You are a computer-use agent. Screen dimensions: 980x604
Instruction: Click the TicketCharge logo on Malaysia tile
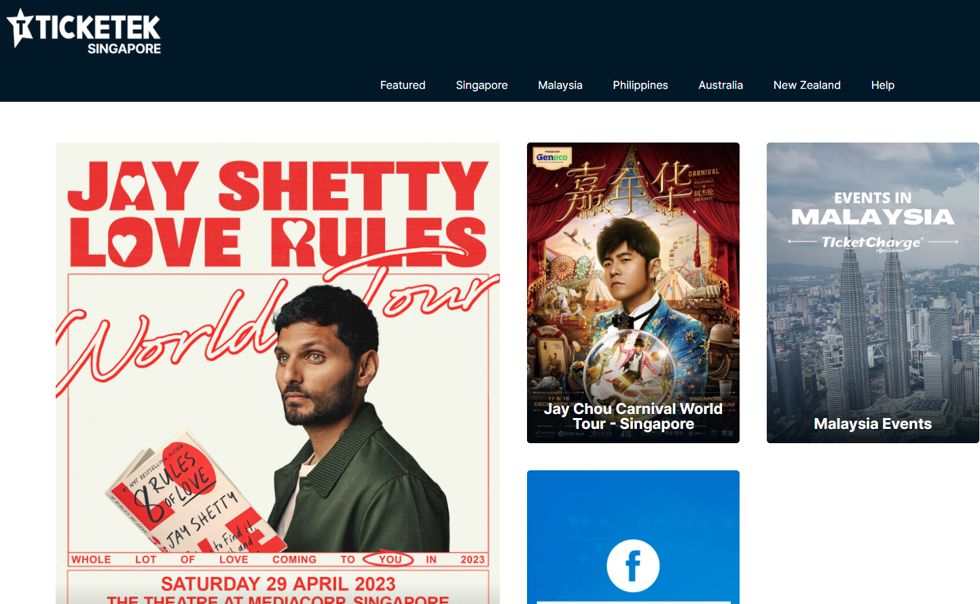[x=873, y=242]
